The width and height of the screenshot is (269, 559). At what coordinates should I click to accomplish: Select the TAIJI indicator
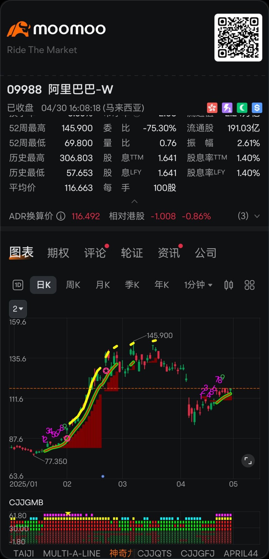click(x=24, y=554)
